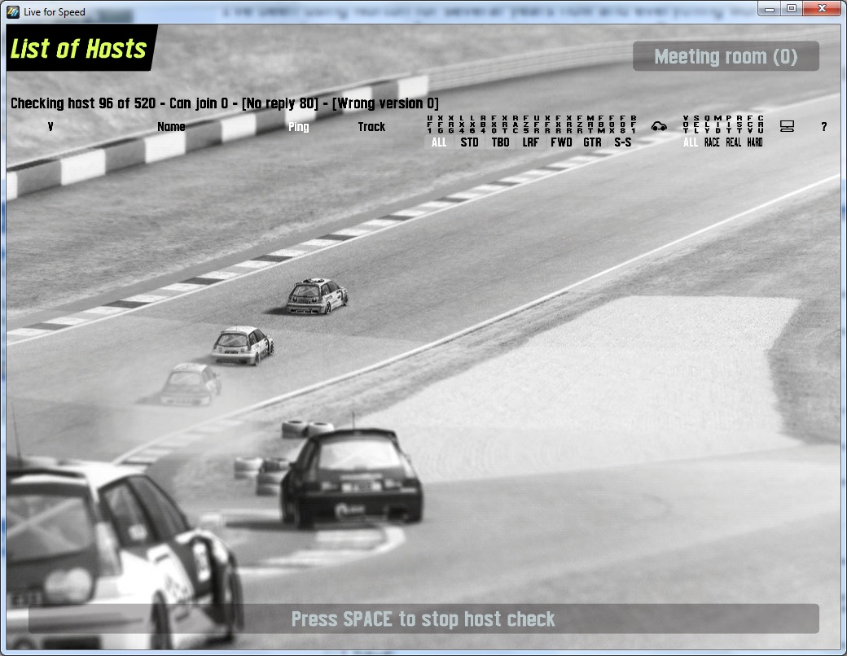
Task: Toggle the QLY qualifying filter
Action: tap(707, 125)
